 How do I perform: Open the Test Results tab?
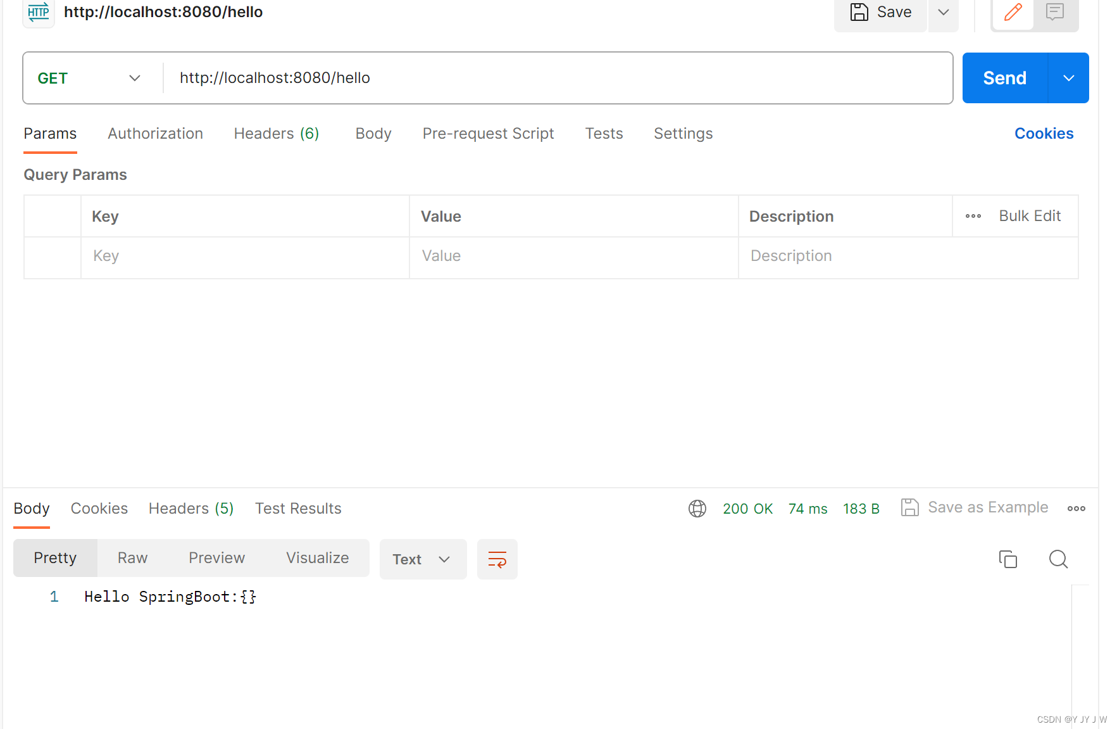tap(298, 508)
